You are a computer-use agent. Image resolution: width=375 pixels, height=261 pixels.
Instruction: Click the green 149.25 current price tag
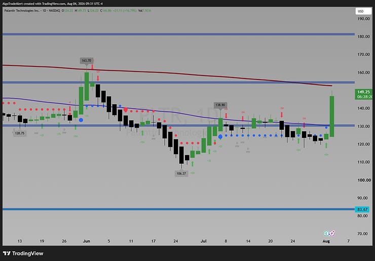pos(363,92)
